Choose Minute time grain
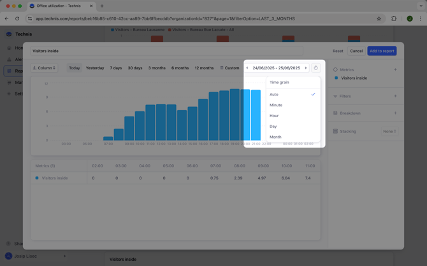Viewport: 427px width, 266px height. click(276, 105)
